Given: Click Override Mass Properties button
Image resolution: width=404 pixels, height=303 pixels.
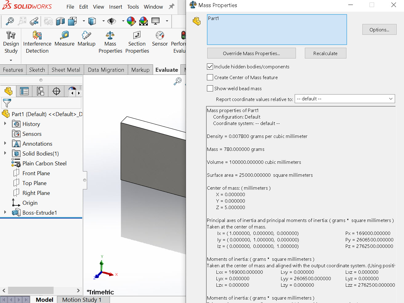Looking at the screenshot, I should 251,53.
